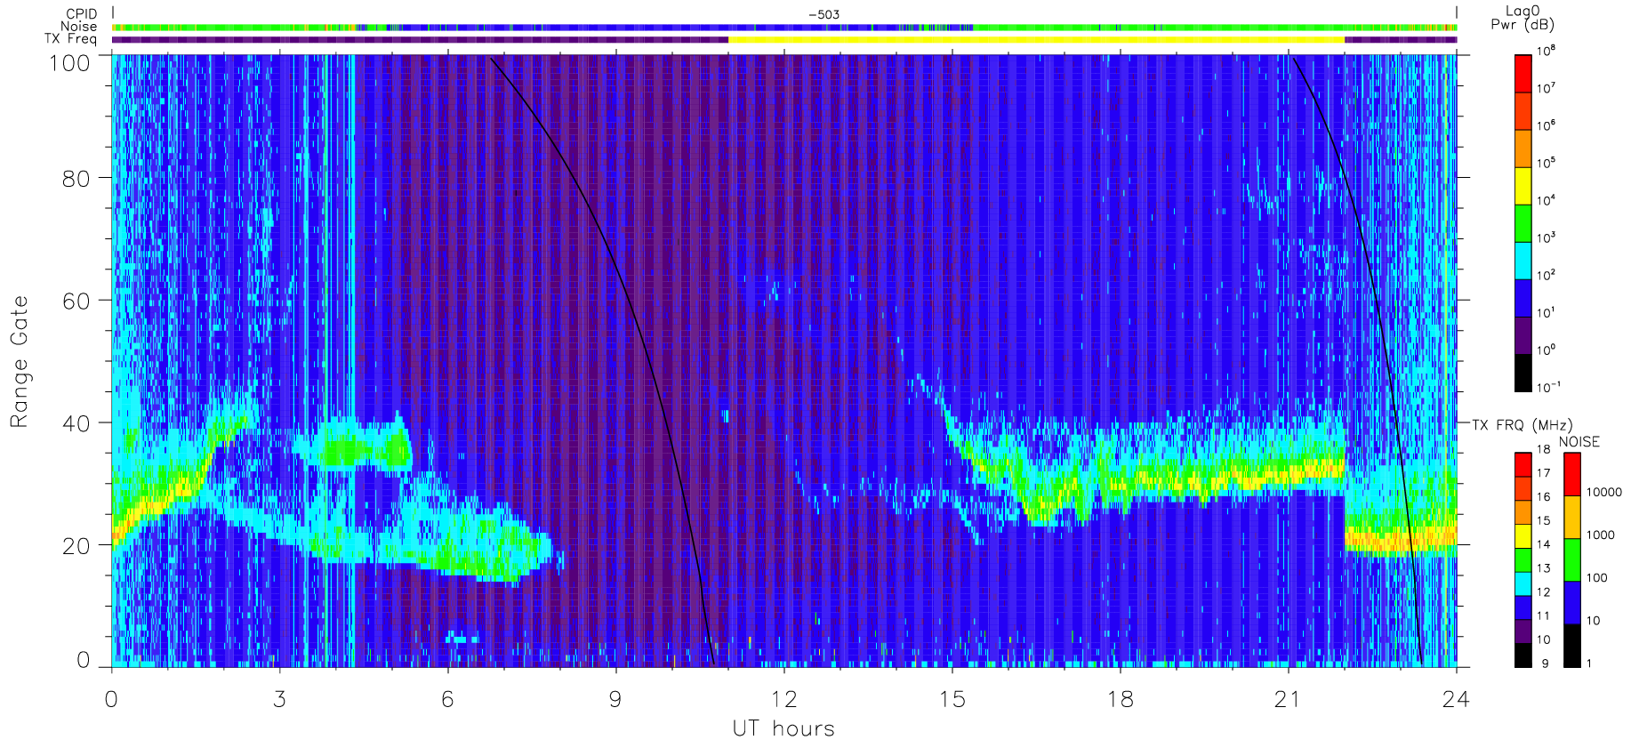Screen dimensions: 1639x756
Task: Select the 14 label on the TX FRQ scale
Action: click(1543, 544)
